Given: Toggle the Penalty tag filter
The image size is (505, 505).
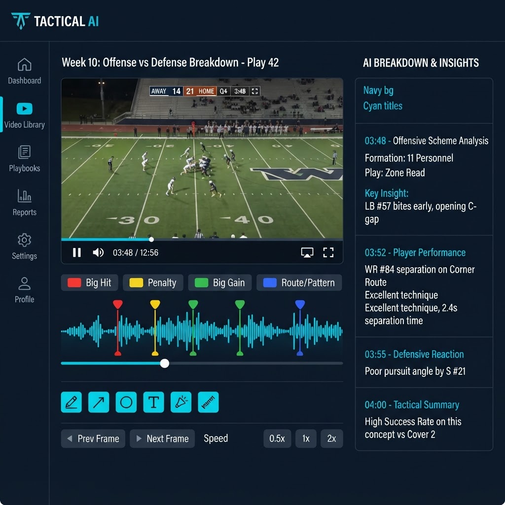Looking at the screenshot, I should (153, 283).
